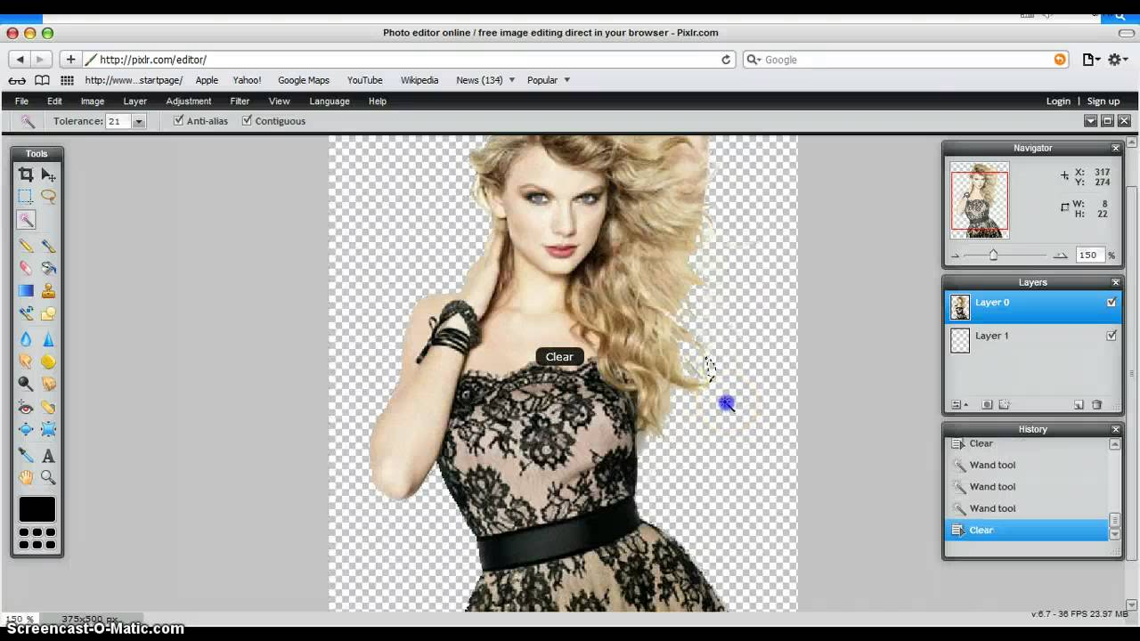Image resolution: width=1140 pixels, height=641 pixels.
Task: Open the File menu
Action: (x=21, y=101)
